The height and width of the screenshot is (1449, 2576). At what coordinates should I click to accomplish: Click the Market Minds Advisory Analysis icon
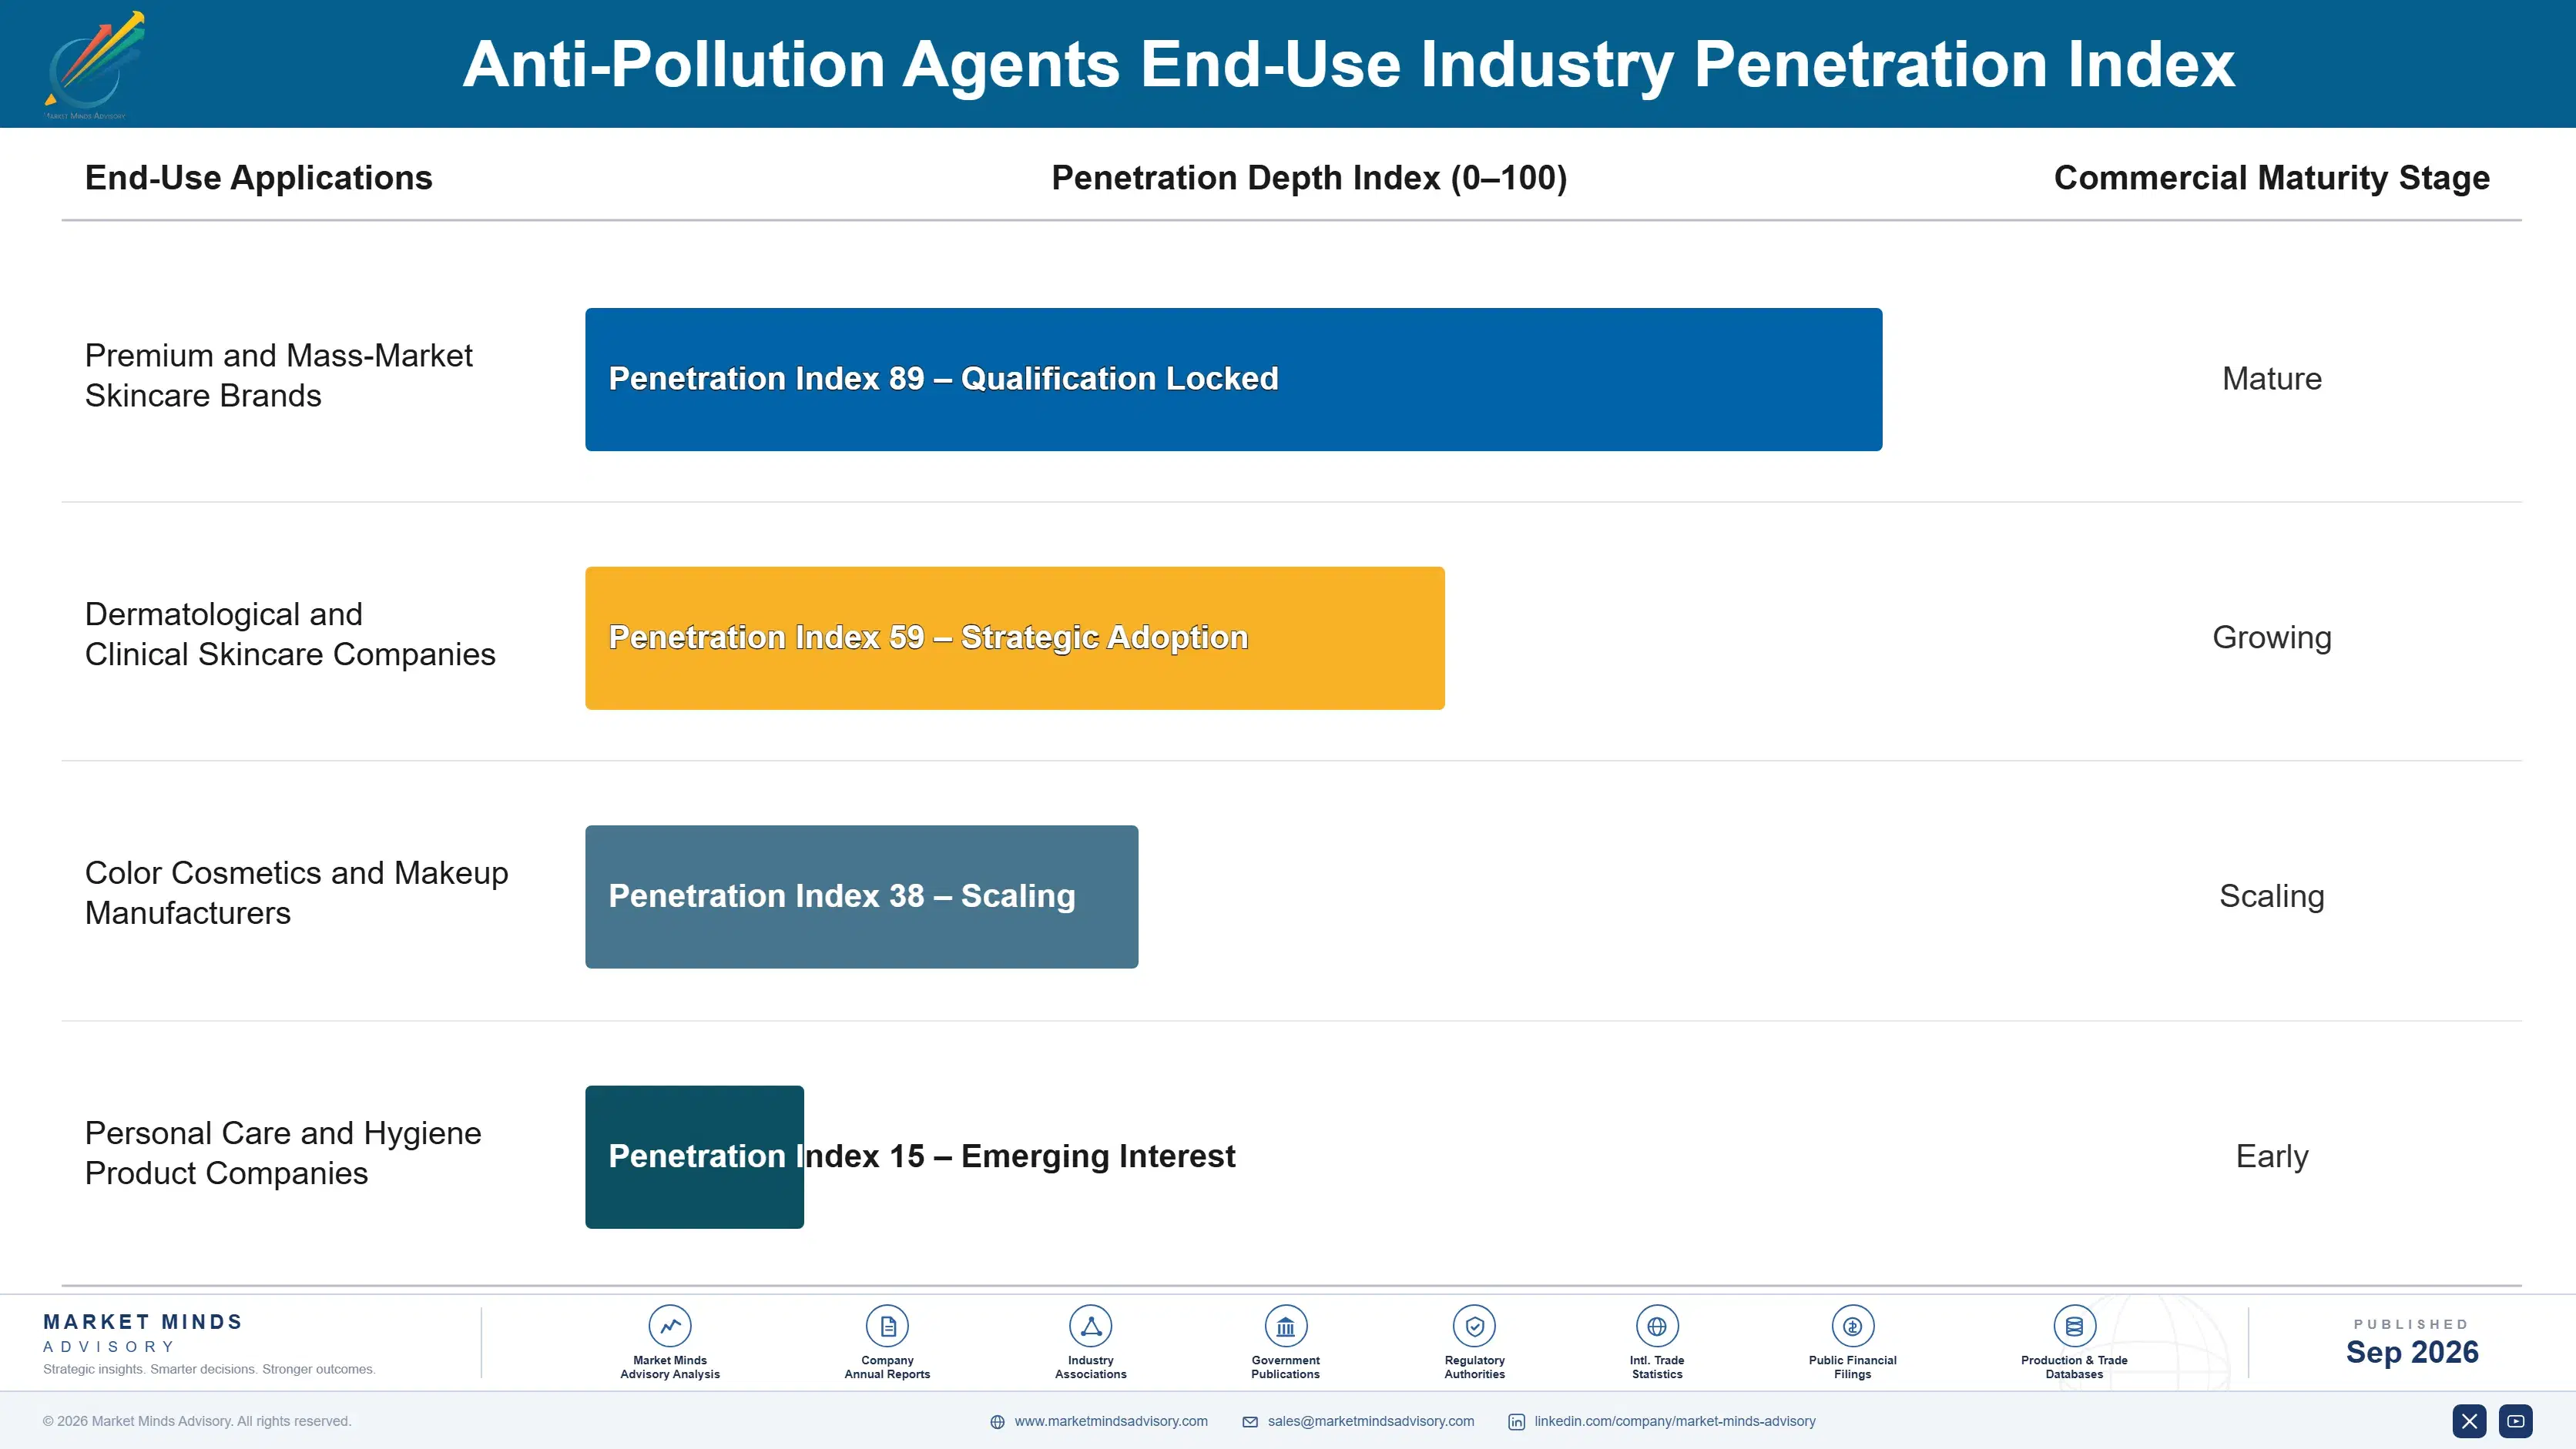(x=669, y=1326)
